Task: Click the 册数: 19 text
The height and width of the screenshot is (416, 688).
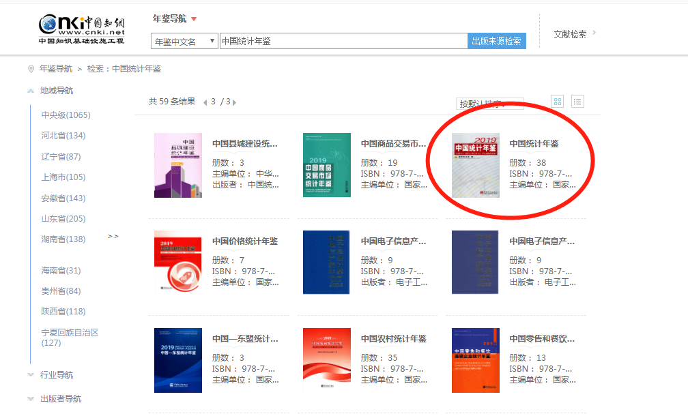Action: pos(379,162)
